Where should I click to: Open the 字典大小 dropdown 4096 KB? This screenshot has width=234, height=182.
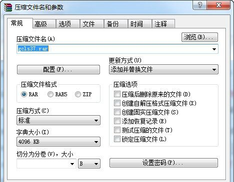(58, 142)
